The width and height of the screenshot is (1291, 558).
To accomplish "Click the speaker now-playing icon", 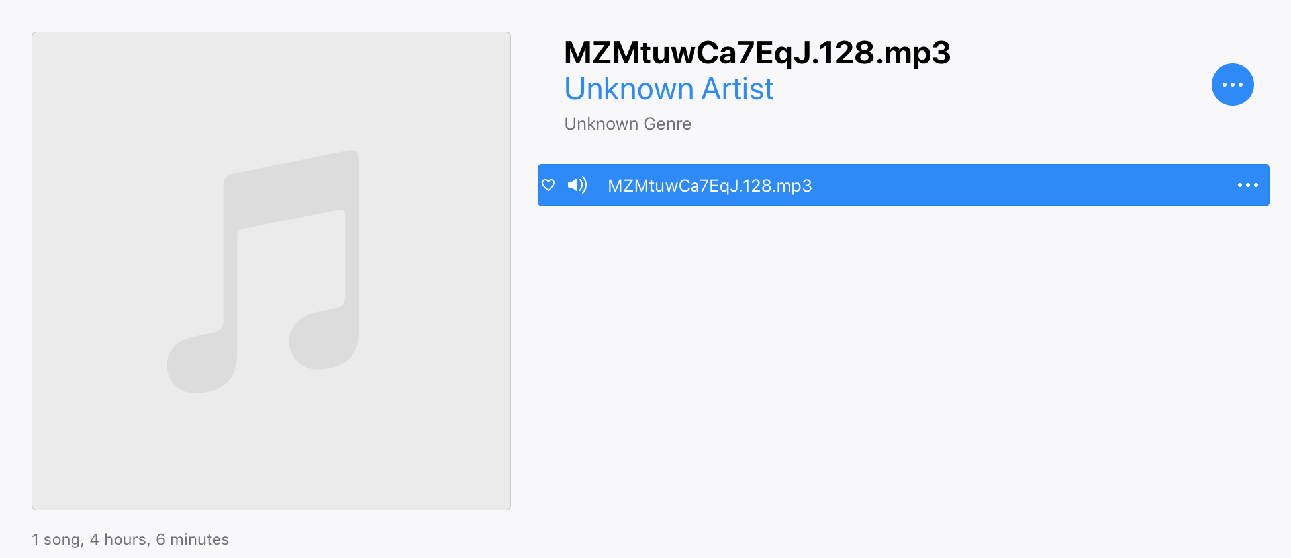I will point(577,185).
